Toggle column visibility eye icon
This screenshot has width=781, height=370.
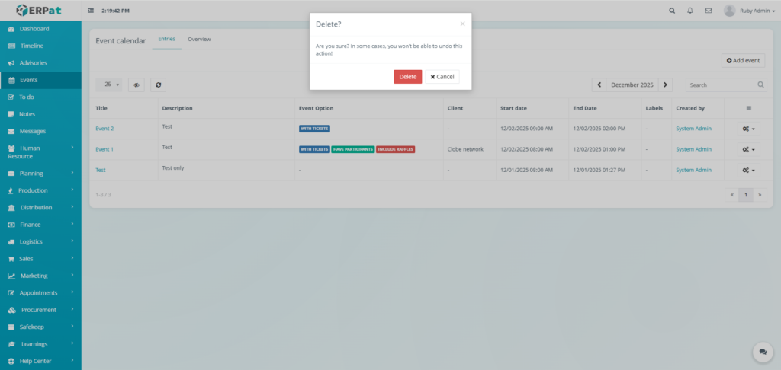[137, 85]
